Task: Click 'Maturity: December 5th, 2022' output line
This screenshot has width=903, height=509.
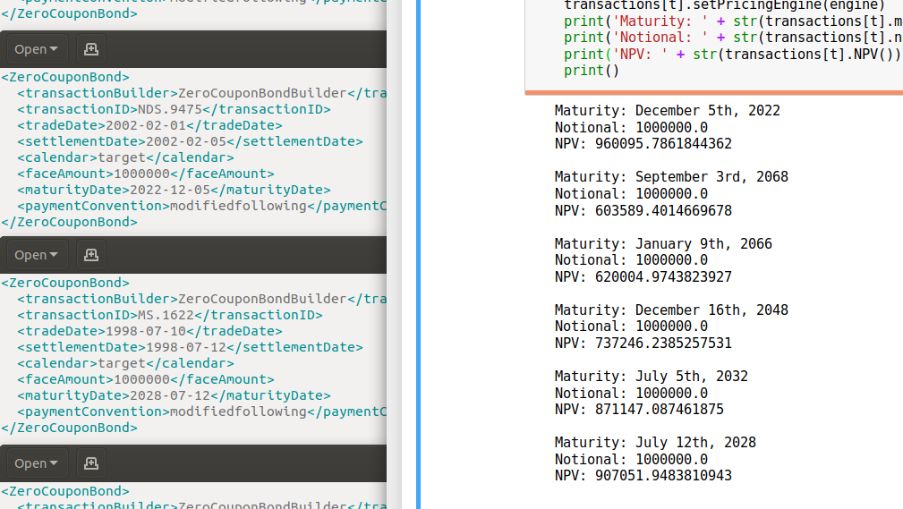Action: [x=668, y=111]
